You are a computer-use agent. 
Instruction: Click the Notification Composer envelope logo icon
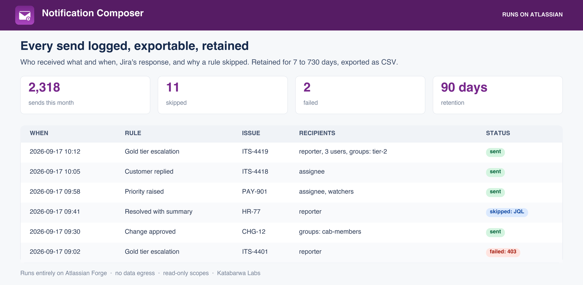coord(25,15)
